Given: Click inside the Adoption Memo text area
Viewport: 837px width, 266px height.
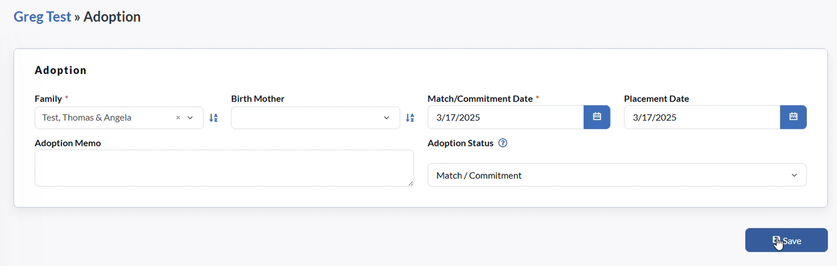Looking at the screenshot, I should [x=224, y=168].
